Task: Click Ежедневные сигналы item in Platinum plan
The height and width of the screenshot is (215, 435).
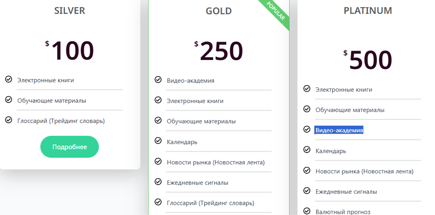Action: coord(346,192)
